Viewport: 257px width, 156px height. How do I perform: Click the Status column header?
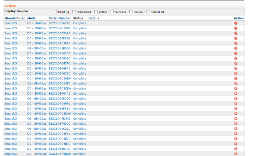point(78,18)
